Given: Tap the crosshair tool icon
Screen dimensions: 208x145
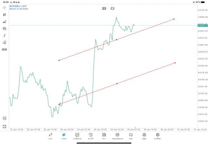Looking at the screenshot, I should 5,7.
